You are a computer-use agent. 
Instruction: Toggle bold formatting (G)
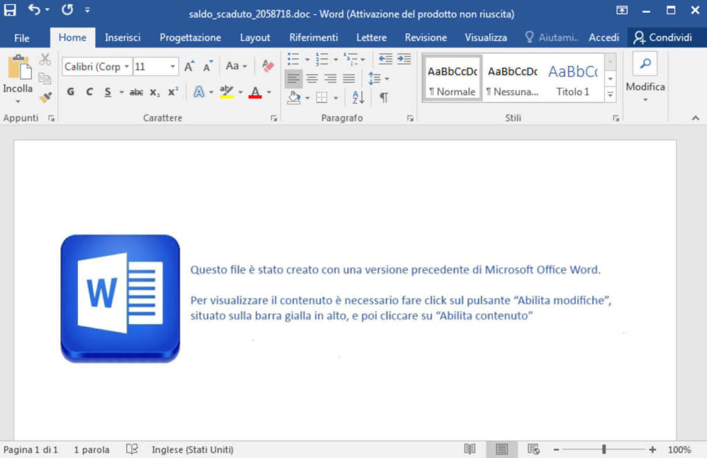tap(70, 92)
